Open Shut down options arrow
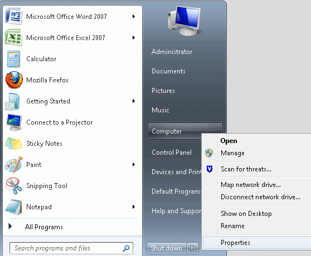 [192, 248]
